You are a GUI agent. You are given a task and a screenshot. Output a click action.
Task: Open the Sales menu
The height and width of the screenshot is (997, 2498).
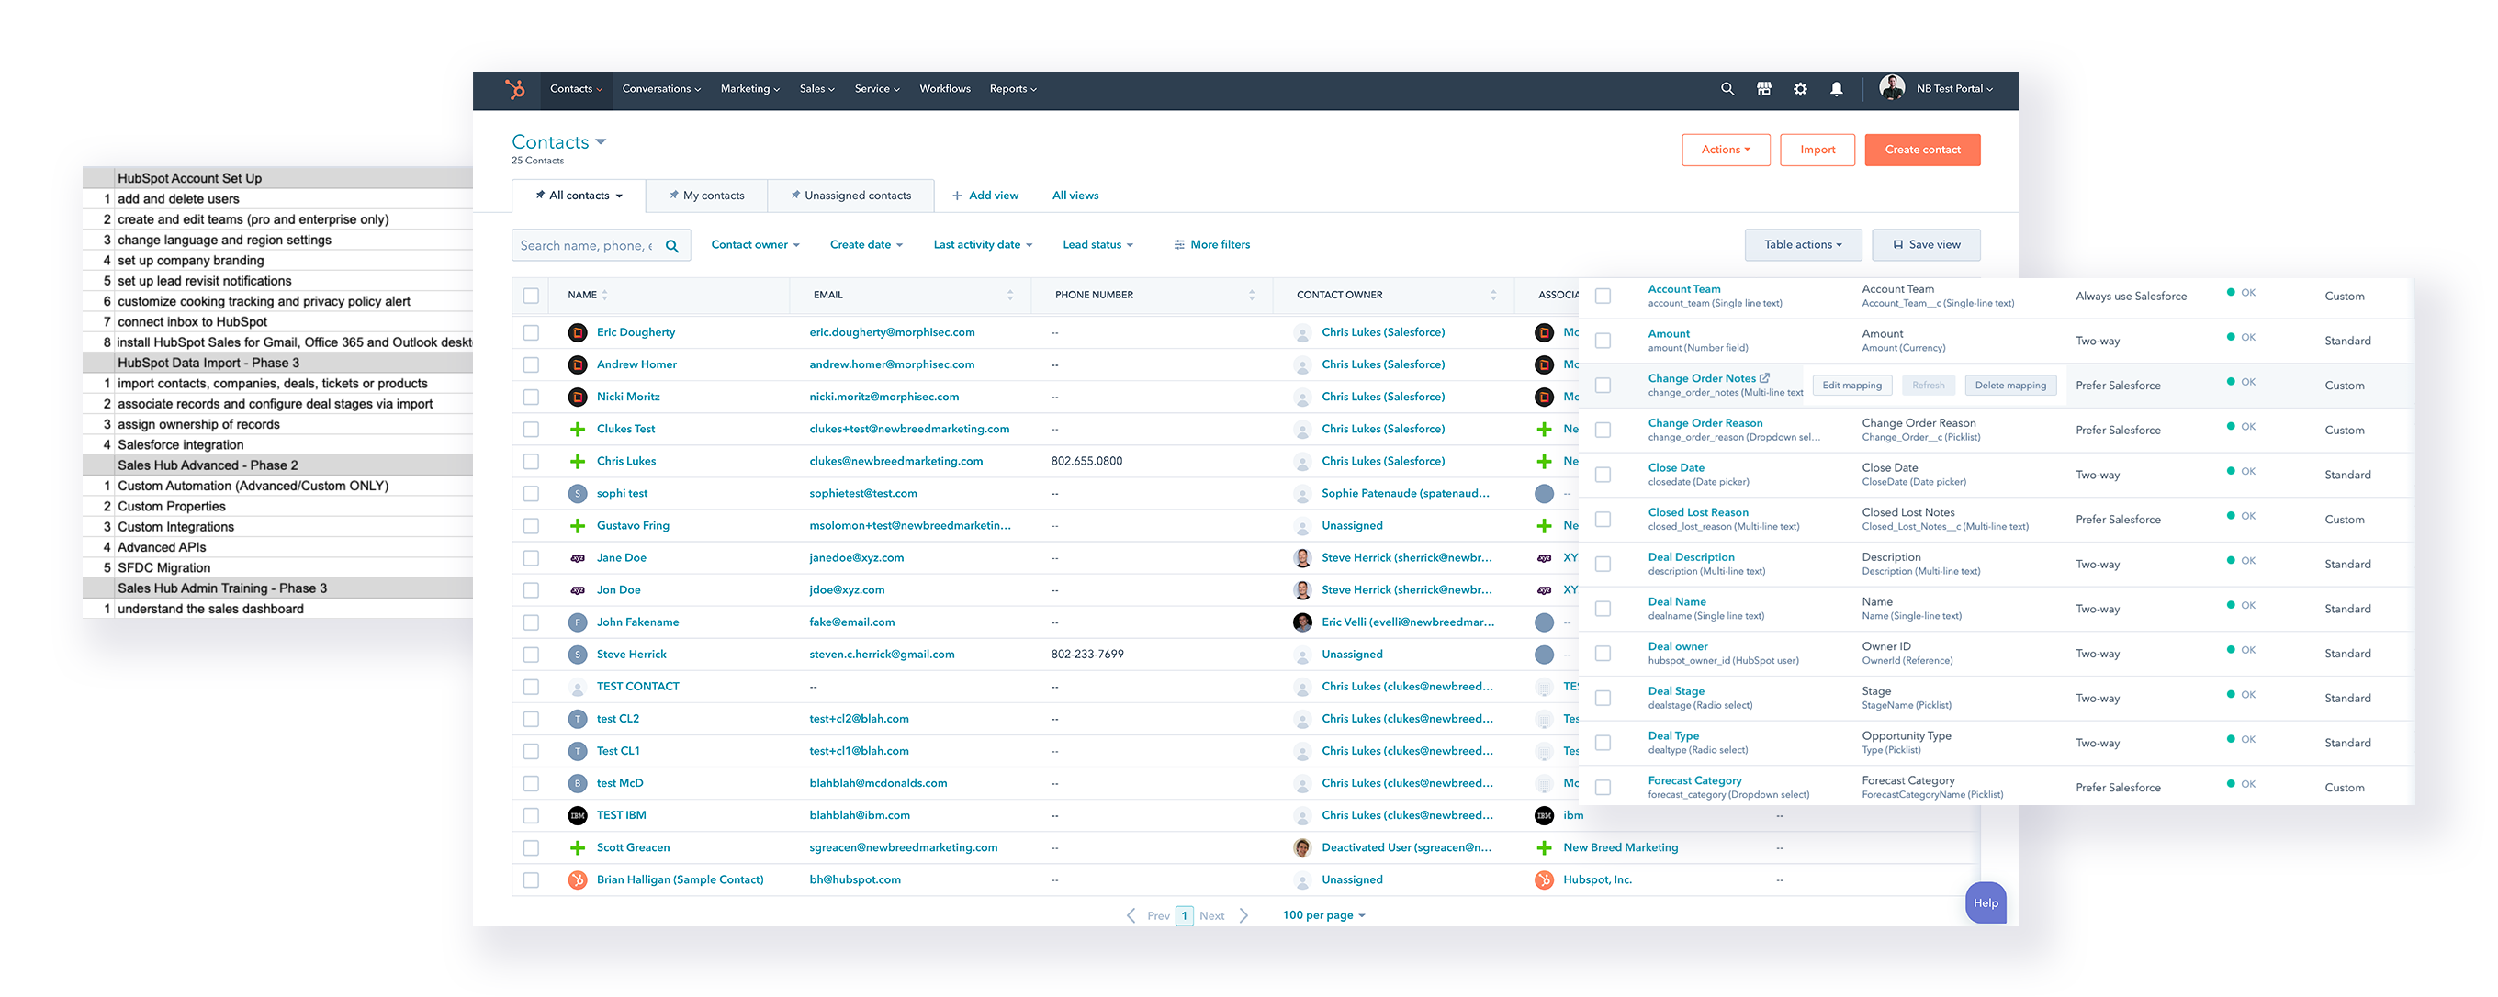tap(816, 89)
